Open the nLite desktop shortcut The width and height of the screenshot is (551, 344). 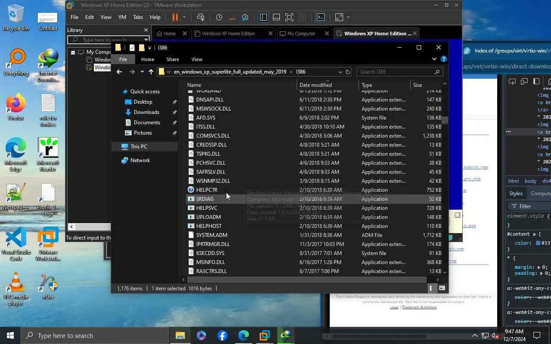pos(48,286)
